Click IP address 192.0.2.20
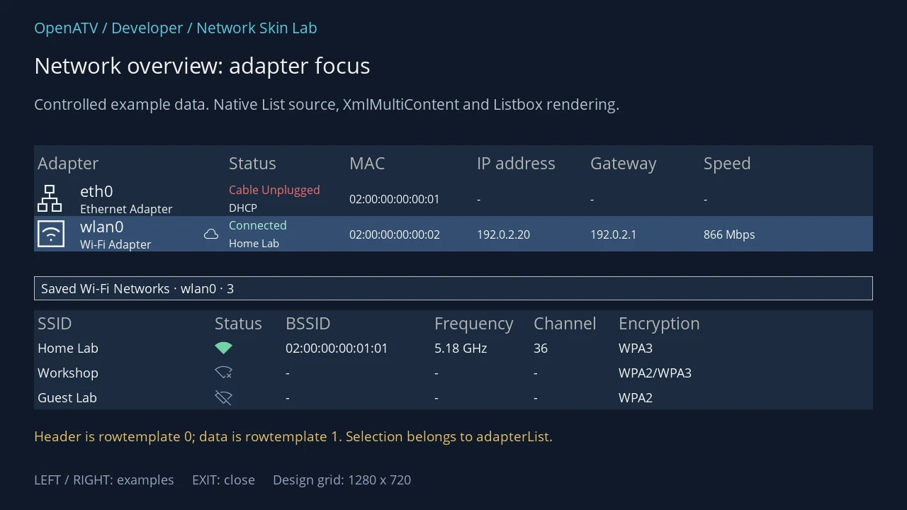Screen dimensions: 907x510 (503, 234)
